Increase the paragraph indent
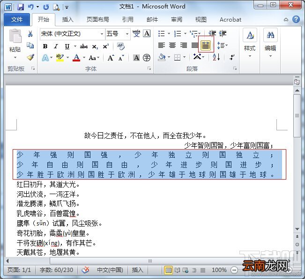The width and height of the screenshot is (305, 279). tap(223, 33)
